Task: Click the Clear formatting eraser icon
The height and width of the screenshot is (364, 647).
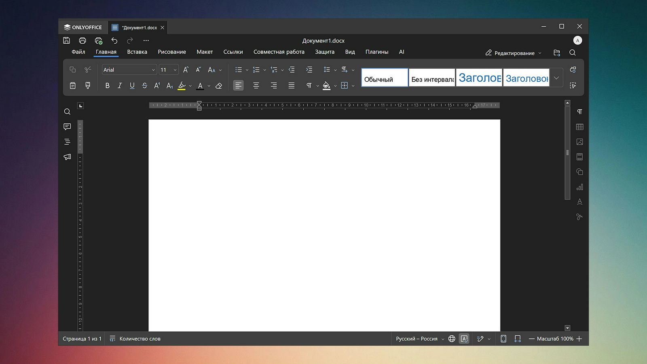Action: (219, 86)
